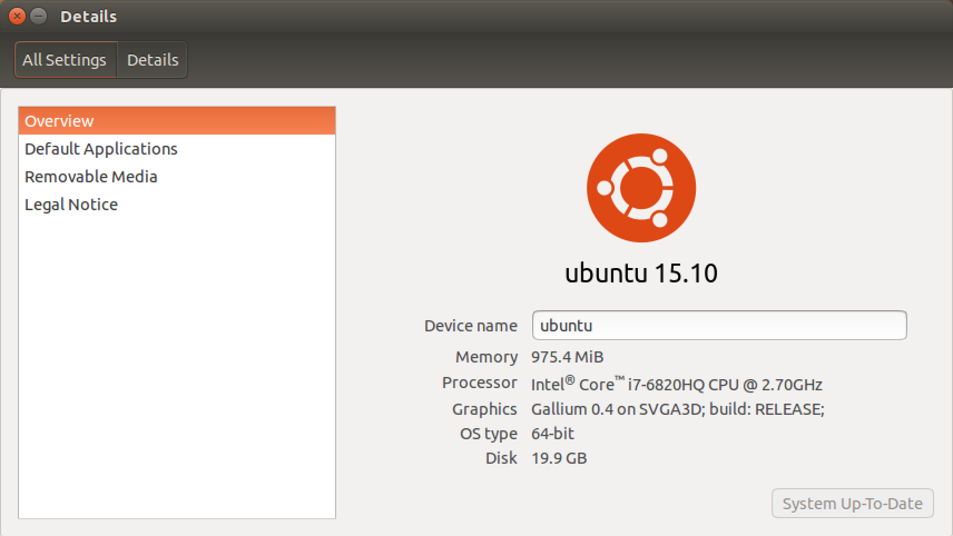Click the System Up-To-Date button
The image size is (953, 536).
tap(852, 503)
